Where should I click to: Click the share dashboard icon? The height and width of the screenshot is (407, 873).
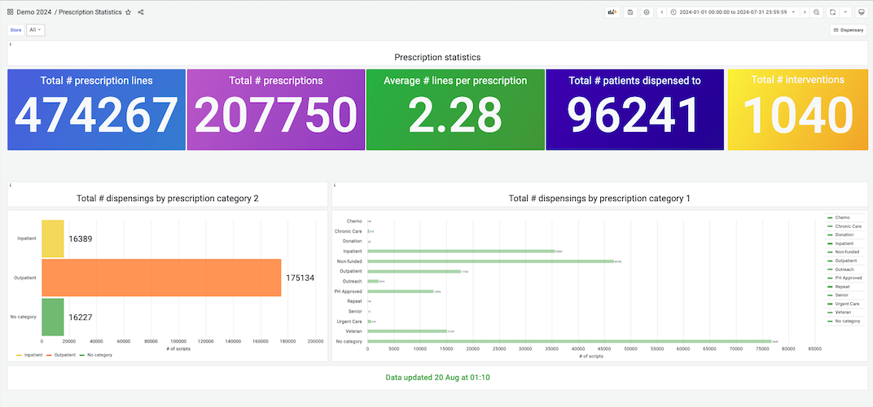tap(141, 12)
